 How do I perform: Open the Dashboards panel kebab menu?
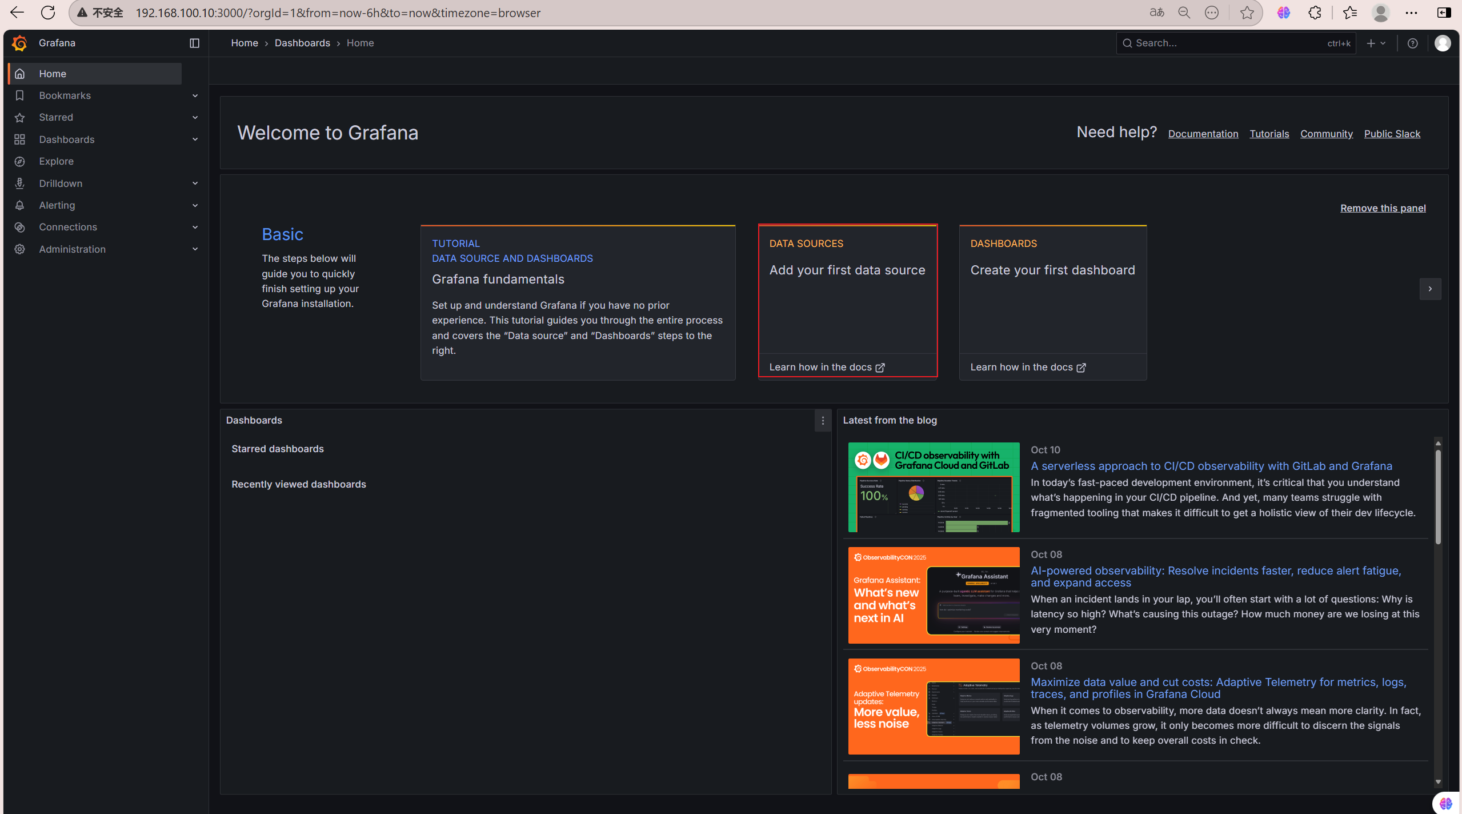coord(823,421)
